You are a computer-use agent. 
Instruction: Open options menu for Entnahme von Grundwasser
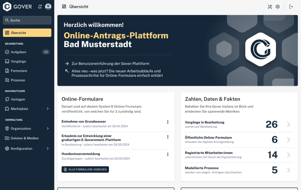[x=168, y=122]
